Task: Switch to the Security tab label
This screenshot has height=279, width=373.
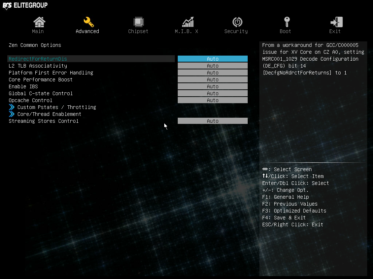Action: click(x=236, y=31)
